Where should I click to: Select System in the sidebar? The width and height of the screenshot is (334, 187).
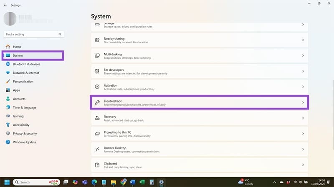pyautogui.click(x=33, y=55)
